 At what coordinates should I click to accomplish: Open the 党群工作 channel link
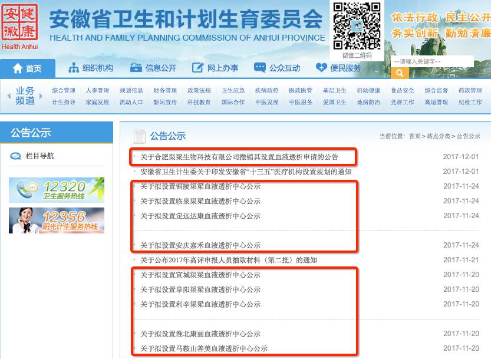[403, 102]
